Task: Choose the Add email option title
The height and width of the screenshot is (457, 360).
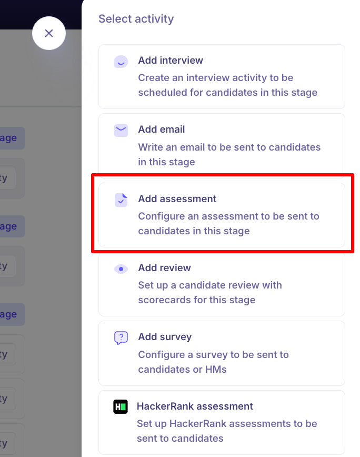Action: coord(162,130)
